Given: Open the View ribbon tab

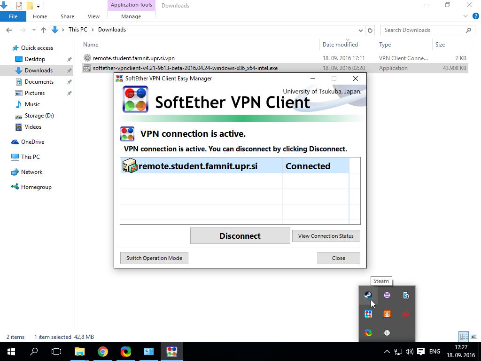Looking at the screenshot, I should coord(93,16).
